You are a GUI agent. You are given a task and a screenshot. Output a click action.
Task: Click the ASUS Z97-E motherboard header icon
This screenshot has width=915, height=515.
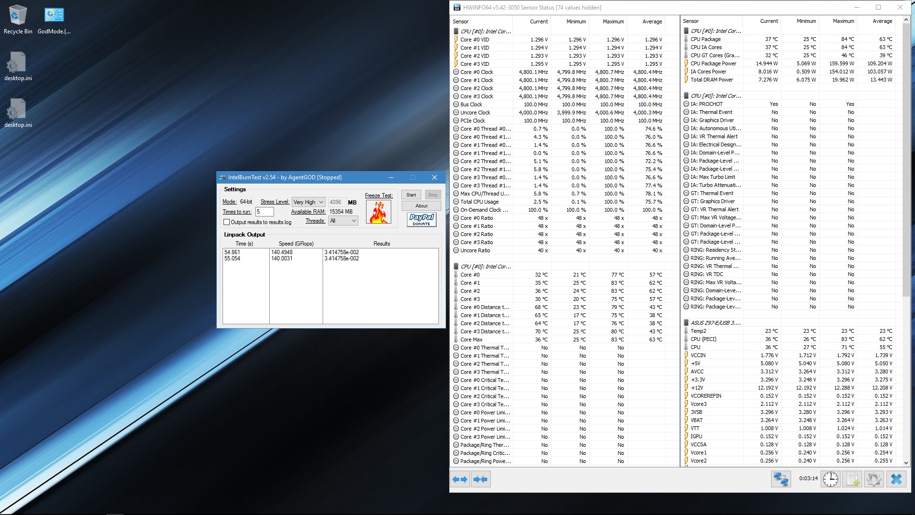coord(686,323)
